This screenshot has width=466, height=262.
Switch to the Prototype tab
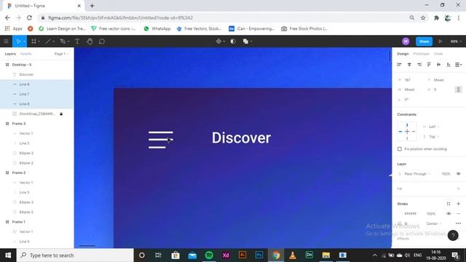point(421,54)
